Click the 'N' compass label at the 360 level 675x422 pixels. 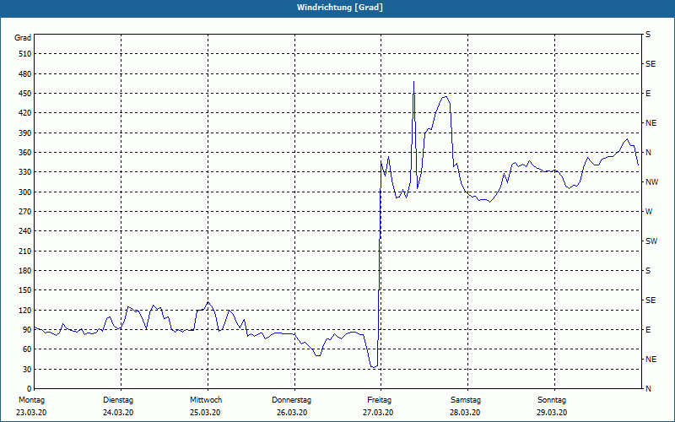coord(648,153)
